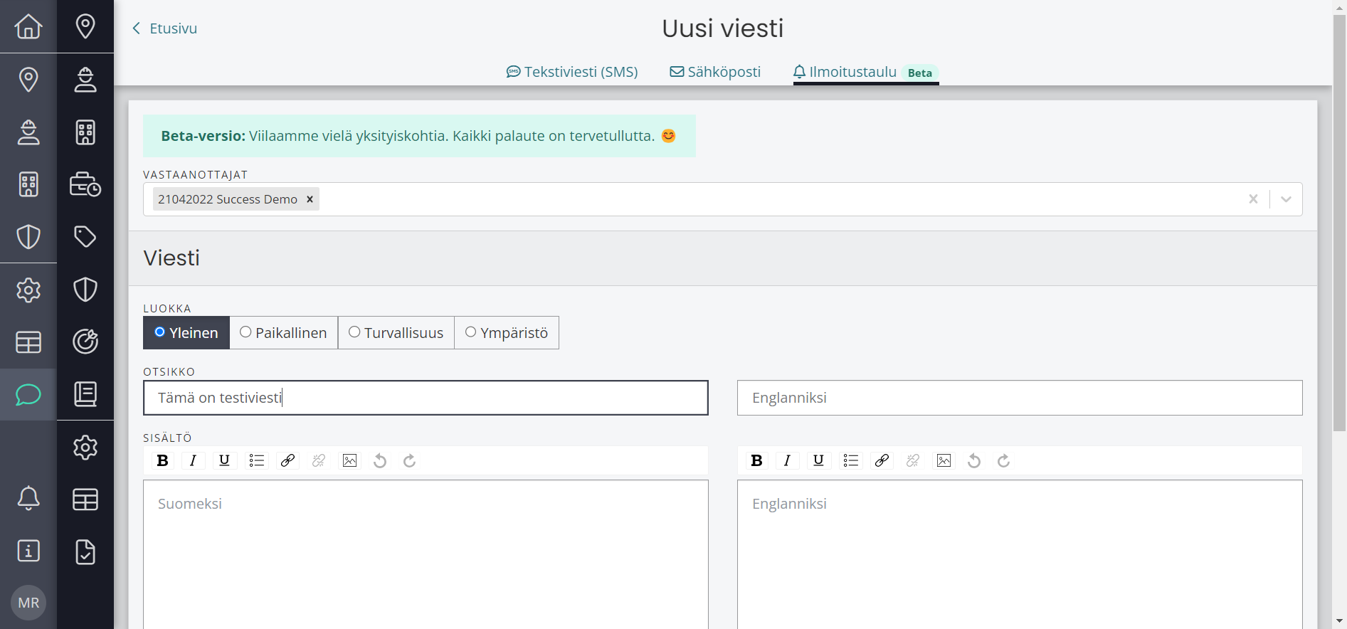Open the briefcase clock icon in the second sidebar
The height and width of the screenshot is (629, 1347).
coord(85,184)
